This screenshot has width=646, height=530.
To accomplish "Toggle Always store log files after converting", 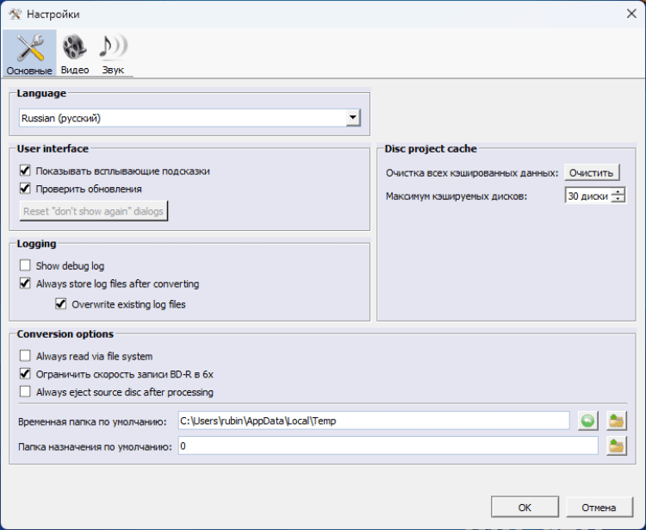I will pyautogui.click(x=25, y=284).
